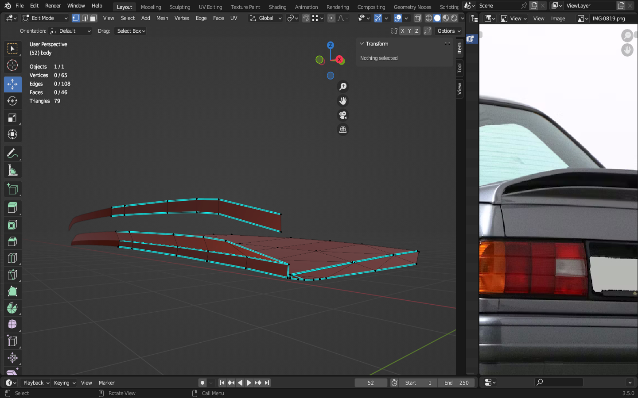The width and height of the screenshot is (638, 398).
Task: Select the Measure tool
Action: click(12, 171)
